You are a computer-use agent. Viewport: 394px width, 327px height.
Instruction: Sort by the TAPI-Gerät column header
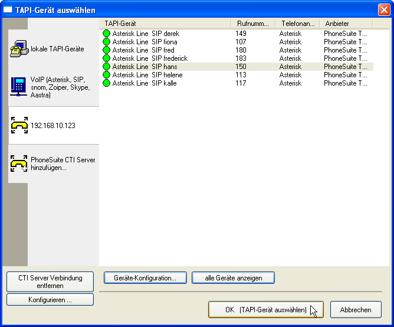165,23
